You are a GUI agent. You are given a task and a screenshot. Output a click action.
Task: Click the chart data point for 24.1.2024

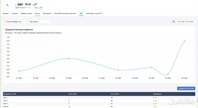click(x=152, y=68)
